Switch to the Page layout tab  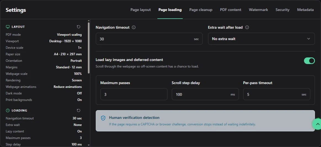pos(141,10)
